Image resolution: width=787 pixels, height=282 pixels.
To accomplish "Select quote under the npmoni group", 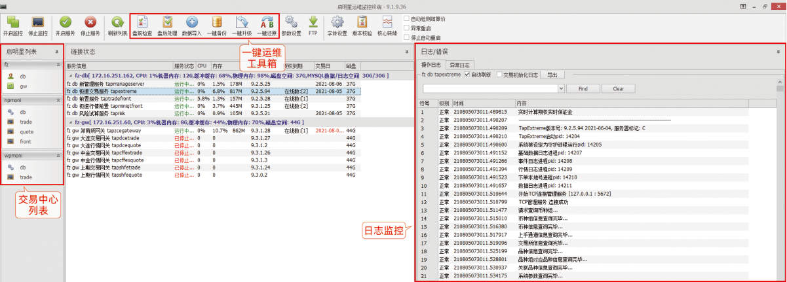I will click(x=26, y=132).
